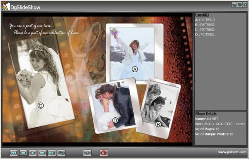Click the No of Pages: 15 line

(207, 129)
